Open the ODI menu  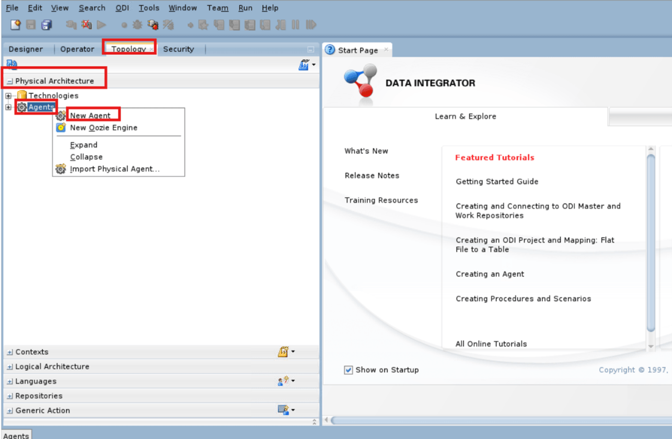(122, 8)
